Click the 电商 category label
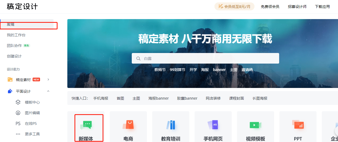This screenshot has height=142, width=338. pyautogui.click(x=128, y=139)
